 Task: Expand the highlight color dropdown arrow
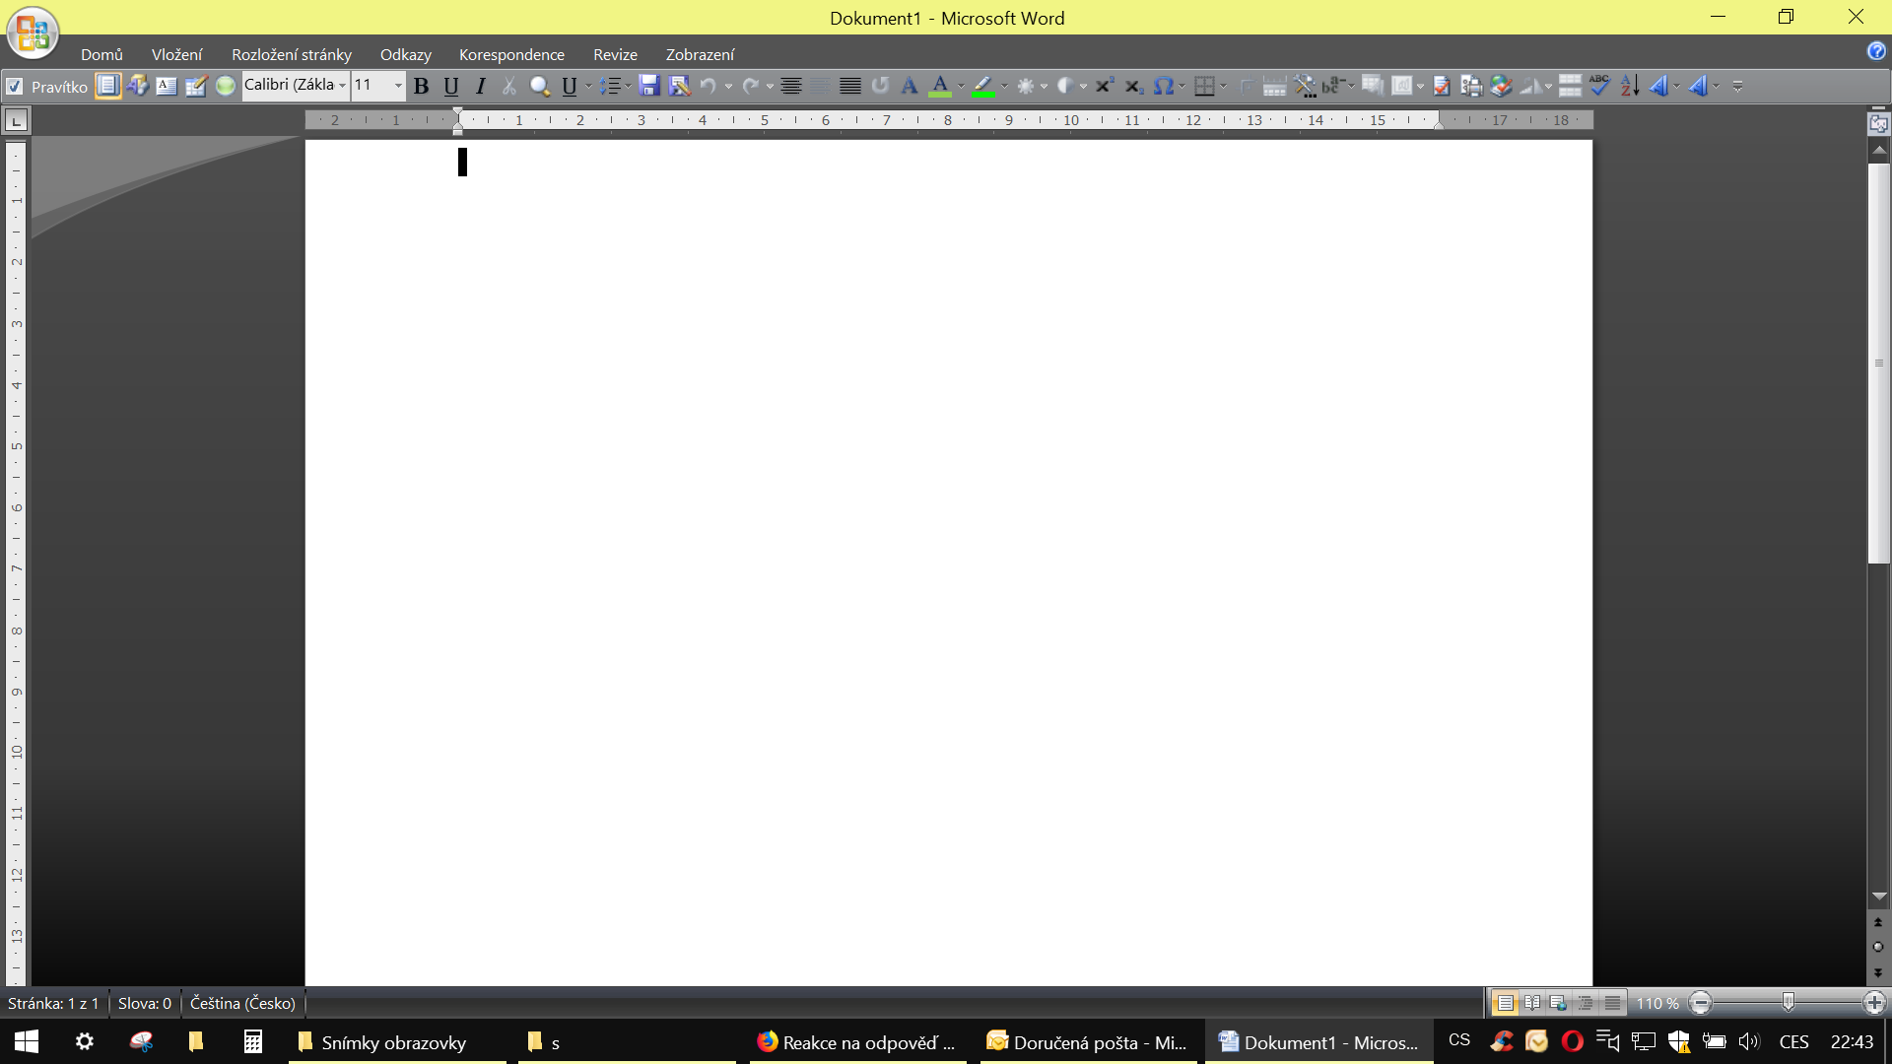1004,87
